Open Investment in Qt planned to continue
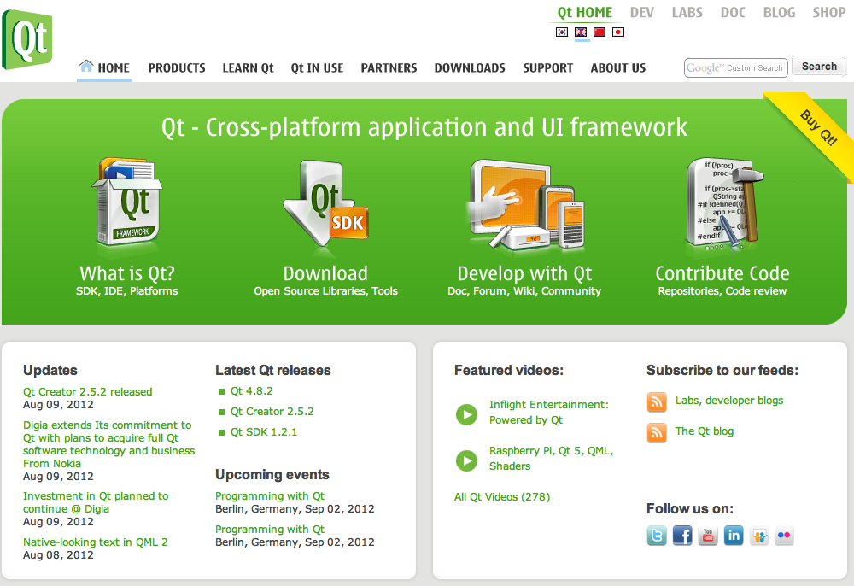 (x=96, y=502)
